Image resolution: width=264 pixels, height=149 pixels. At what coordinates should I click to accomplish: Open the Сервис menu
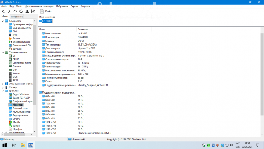[x=74, y=7]
